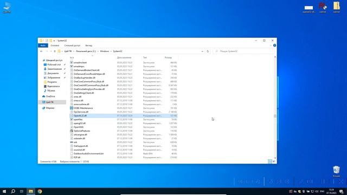Image resolution: width=347 pixels, height=195 pixels.
Task: Select the OpenAL32.dll file row
Action: pyautogui.click(x=123, y=115)
